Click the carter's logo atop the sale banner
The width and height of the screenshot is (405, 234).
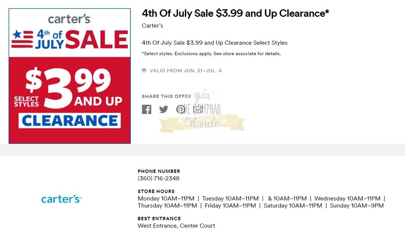click(x=69, y=19)
